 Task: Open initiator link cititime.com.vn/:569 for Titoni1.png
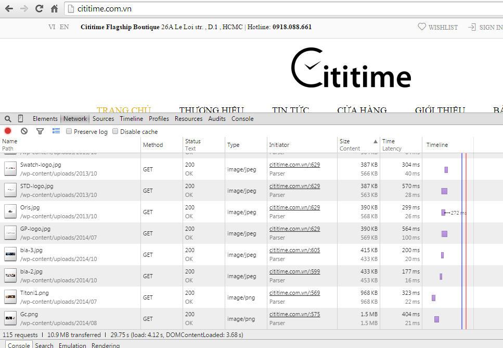[294, 293]
